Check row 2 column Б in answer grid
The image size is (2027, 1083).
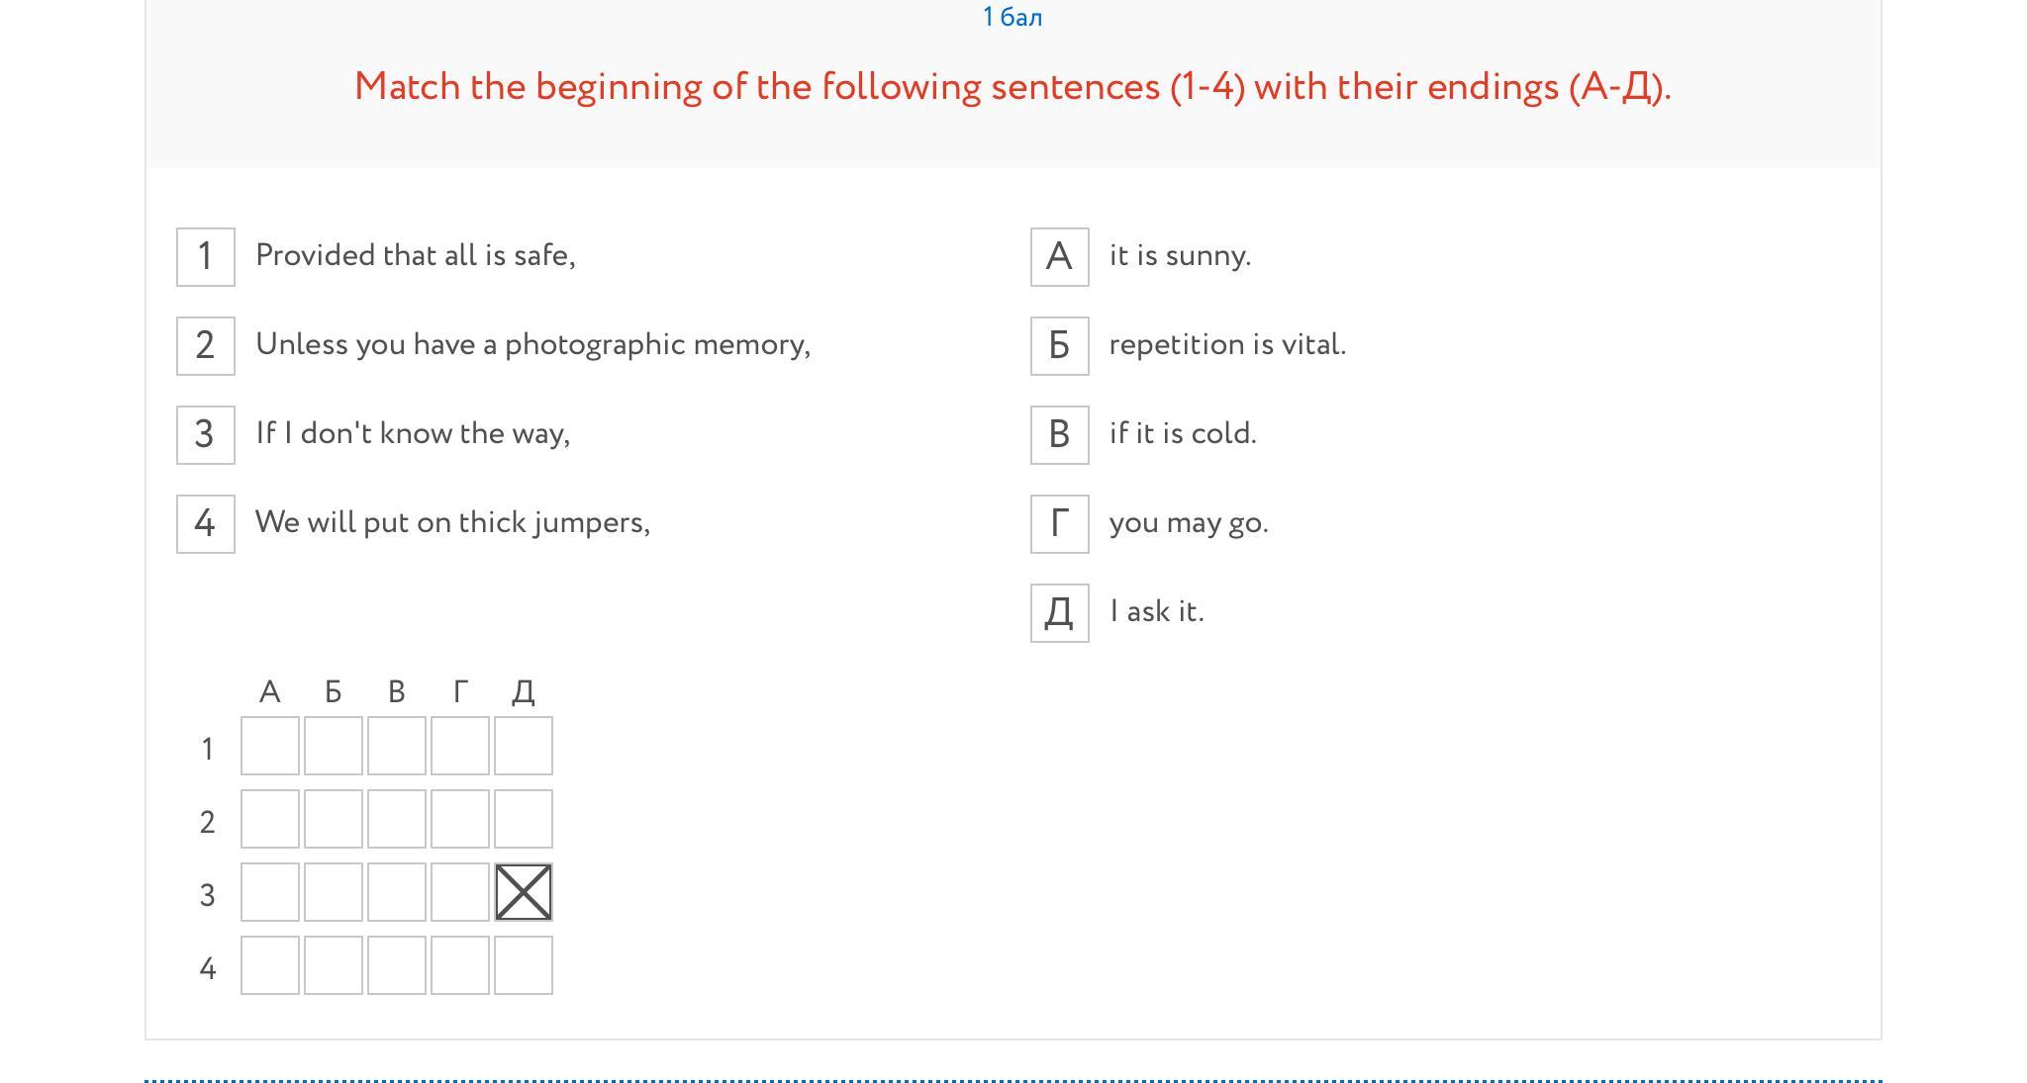pos(334,819)
